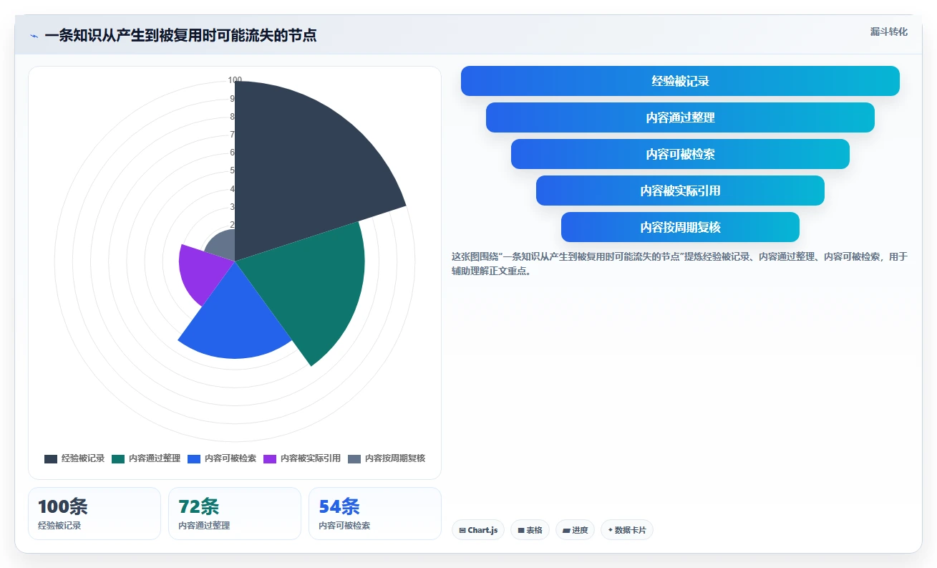937x568 pixels.
Task: Click the purple polar chart segment
Action: tap(204, 272)
